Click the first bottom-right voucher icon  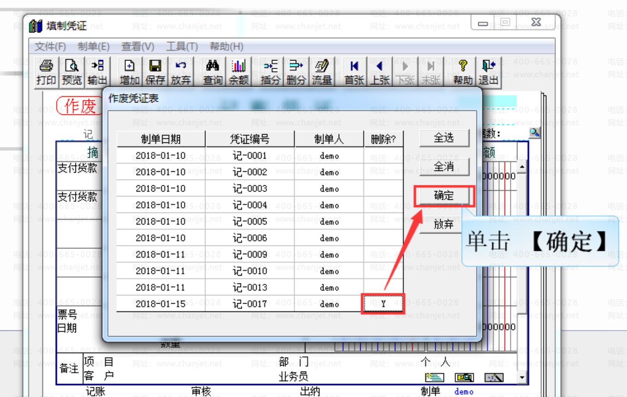pos(435,377)
